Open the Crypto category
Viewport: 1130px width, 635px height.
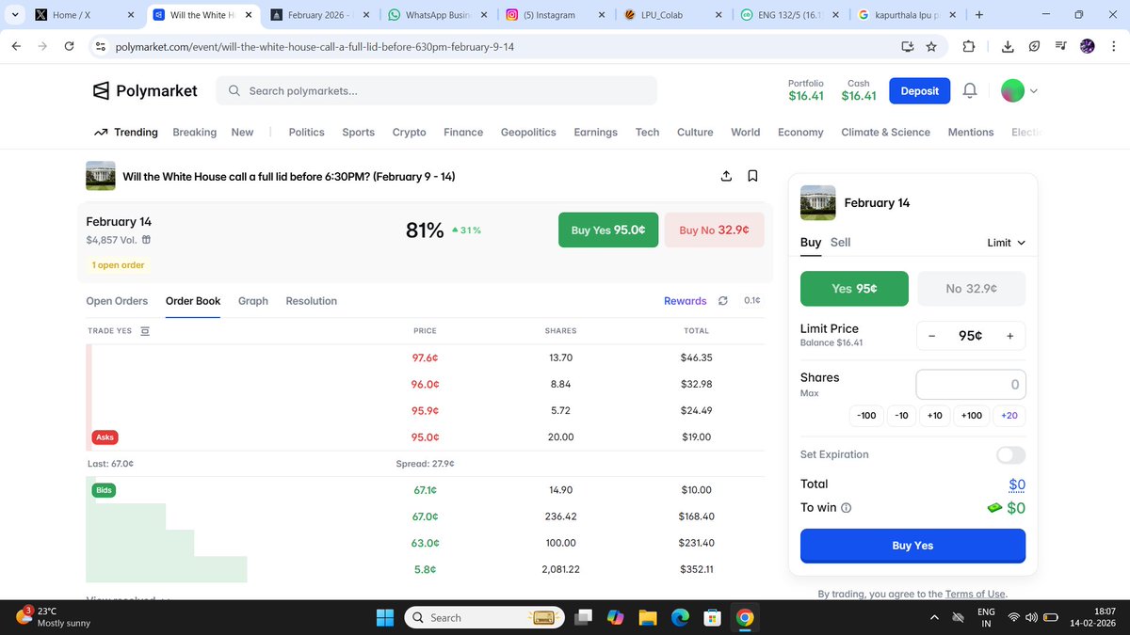[409, 133]
